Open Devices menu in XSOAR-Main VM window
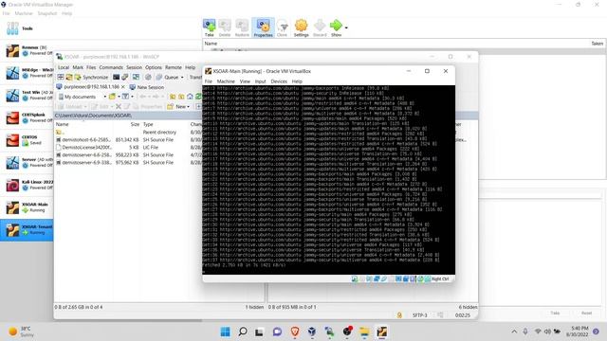607x341 pixels. 279,81
